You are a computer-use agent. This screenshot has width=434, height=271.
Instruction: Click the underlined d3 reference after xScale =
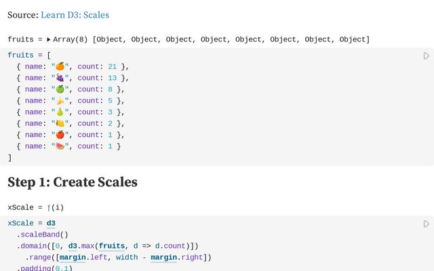[x=51, y=224]
